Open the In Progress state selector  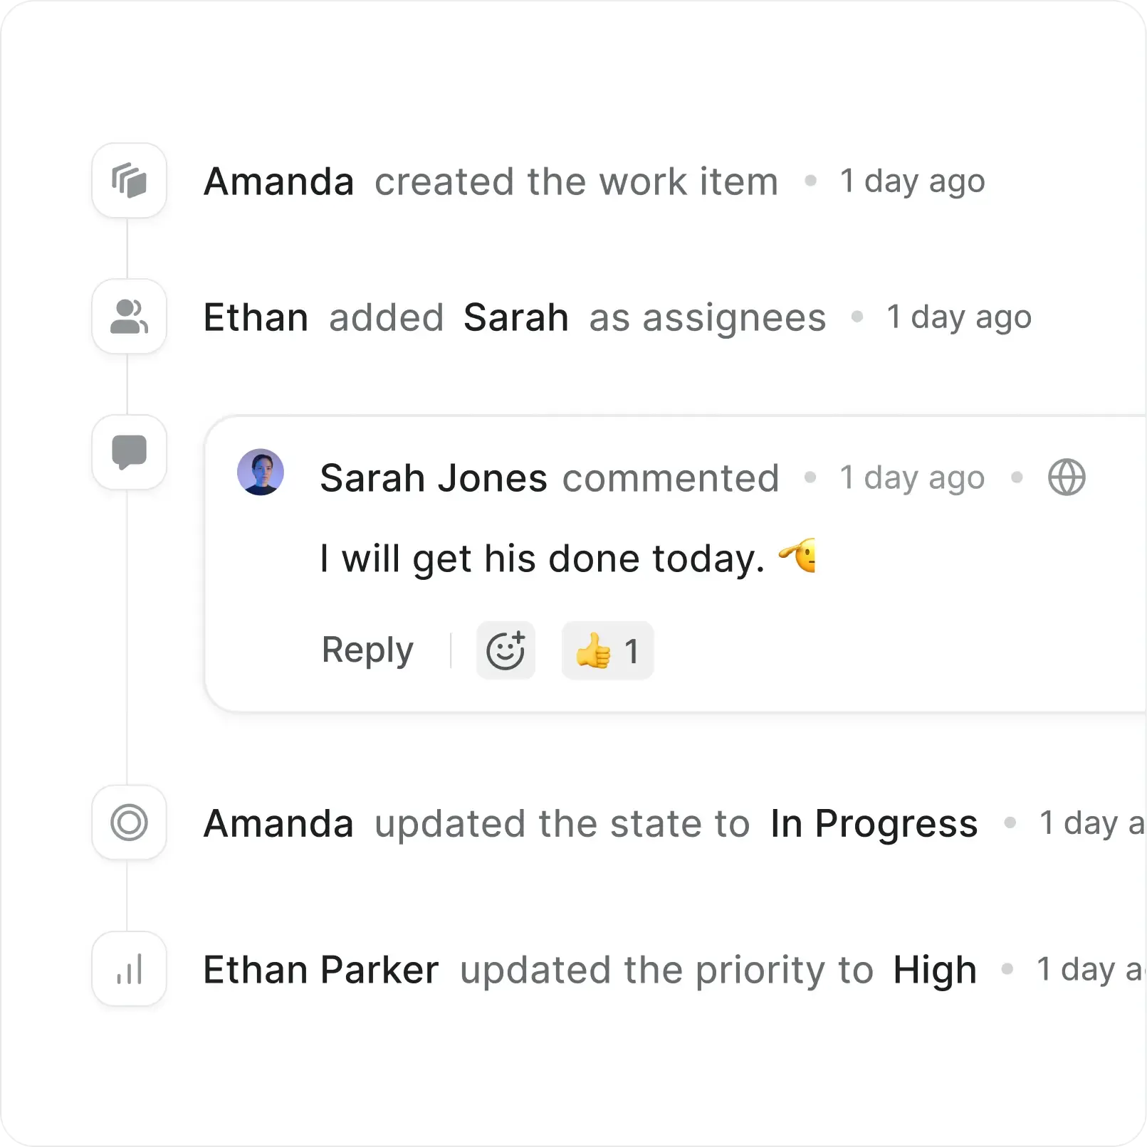point(874,823)
